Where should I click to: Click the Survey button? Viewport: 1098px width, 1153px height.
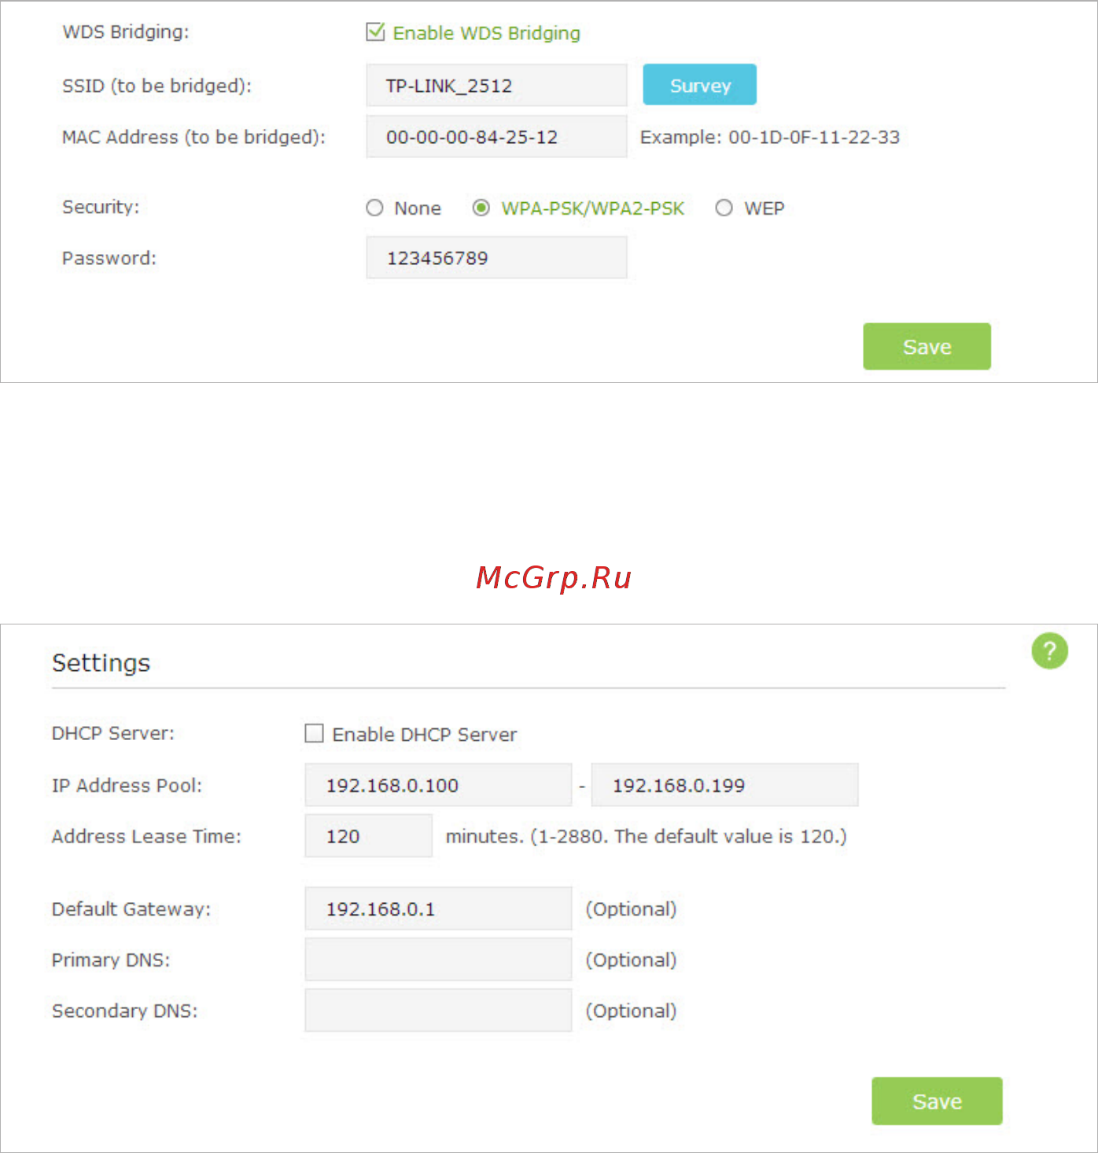click(x=700, y=85)
